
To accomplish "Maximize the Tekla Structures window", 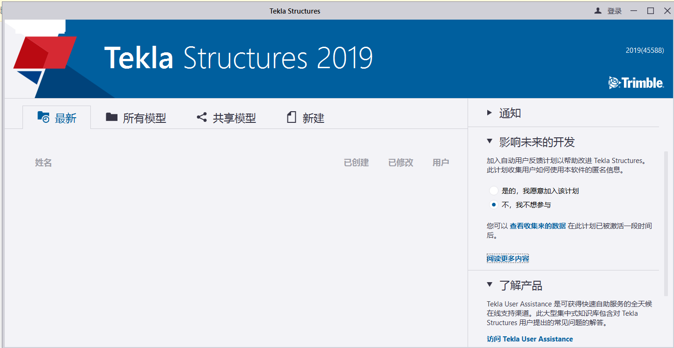I will (x=651, y=11).
